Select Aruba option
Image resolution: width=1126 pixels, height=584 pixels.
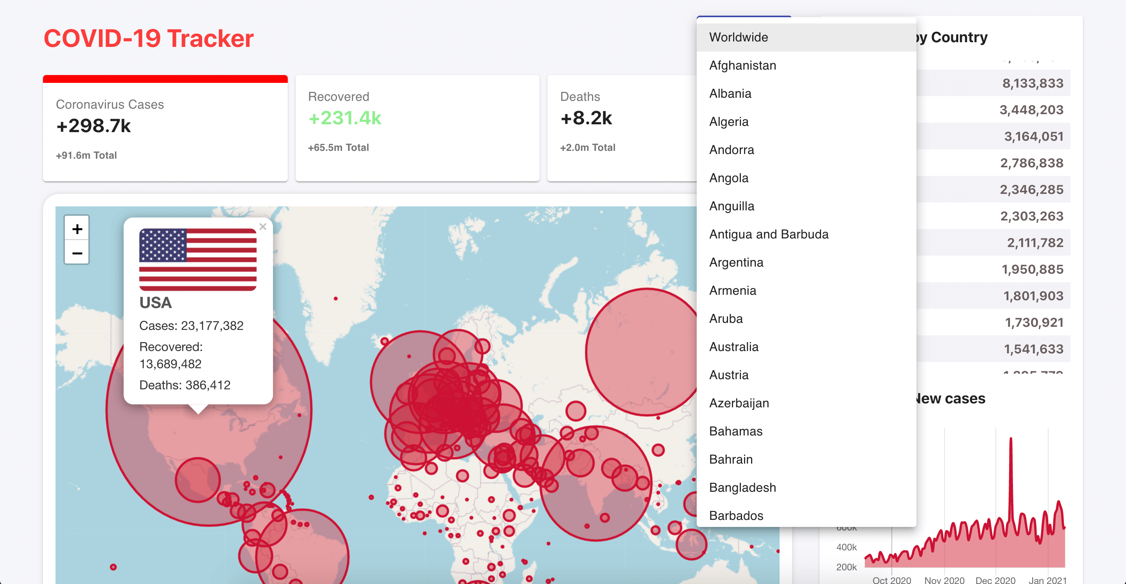(806, 319)
